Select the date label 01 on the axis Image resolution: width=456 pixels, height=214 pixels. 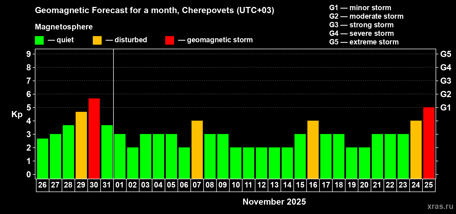(x=120, y=185)
